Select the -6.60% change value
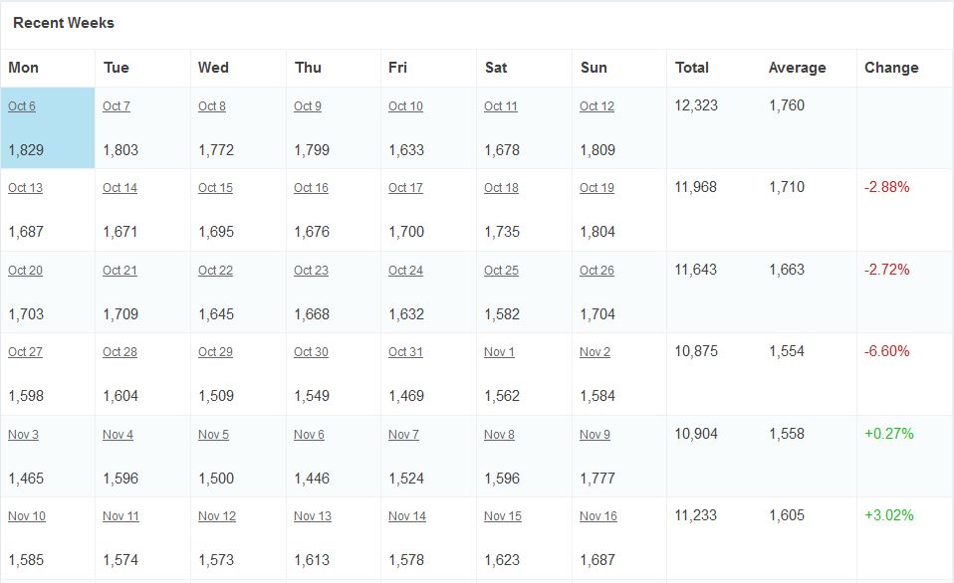Image resolution: width=954 pixels, height=583 pixels. tap(886, 351)
